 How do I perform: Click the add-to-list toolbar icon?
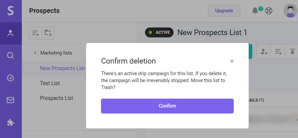tap(278, 52)
